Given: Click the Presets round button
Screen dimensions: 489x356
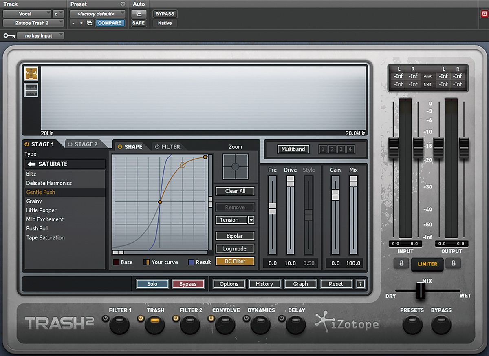Looking at the screenshot, I should click(412, 325).
